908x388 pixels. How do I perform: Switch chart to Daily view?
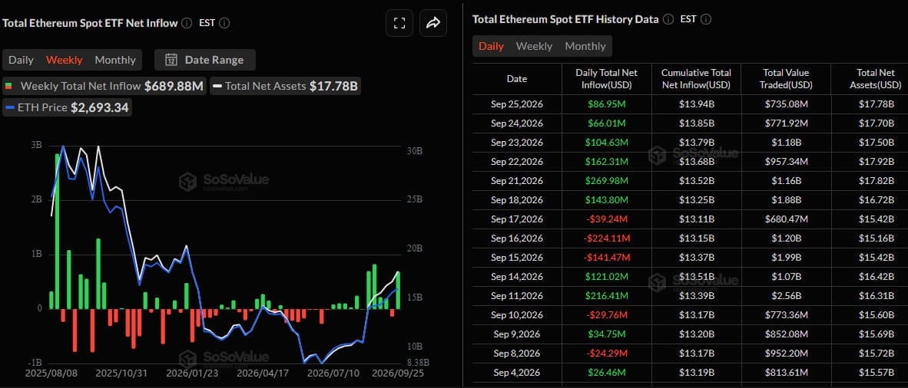coord(21,60)
